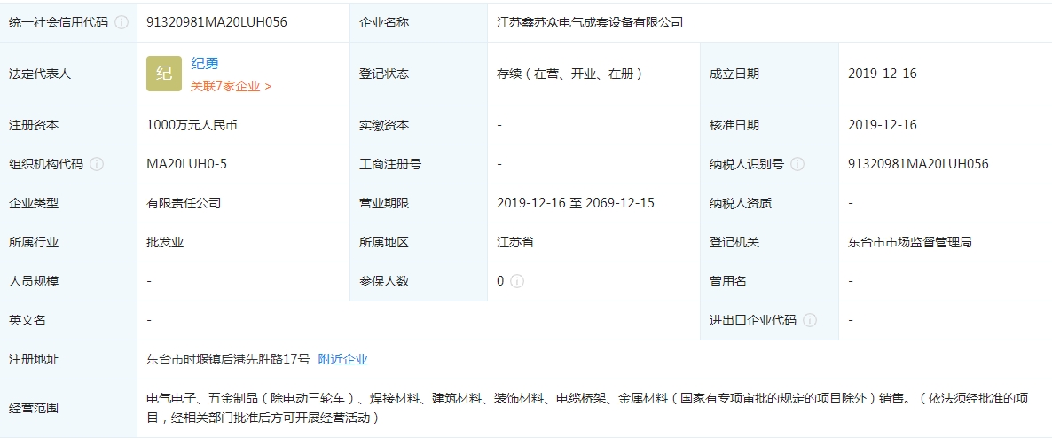Expand the 关联7家企业 list
Image resolution: width=1052 pixels, height=446 pixels.
pyautogui.click(x=231, y=86)
